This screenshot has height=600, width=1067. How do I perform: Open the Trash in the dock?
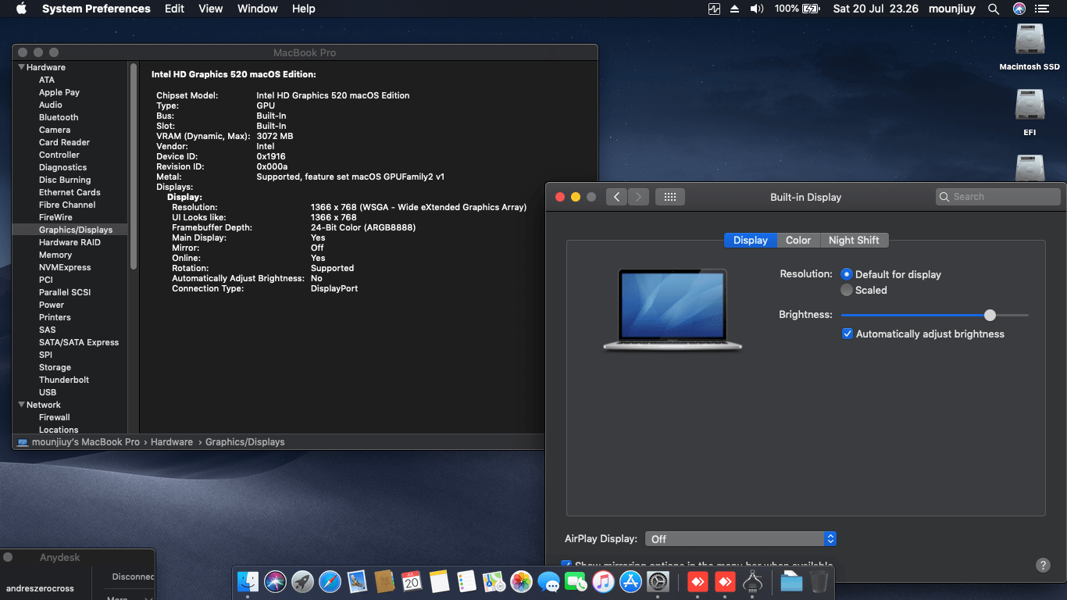tap(819, 581)
